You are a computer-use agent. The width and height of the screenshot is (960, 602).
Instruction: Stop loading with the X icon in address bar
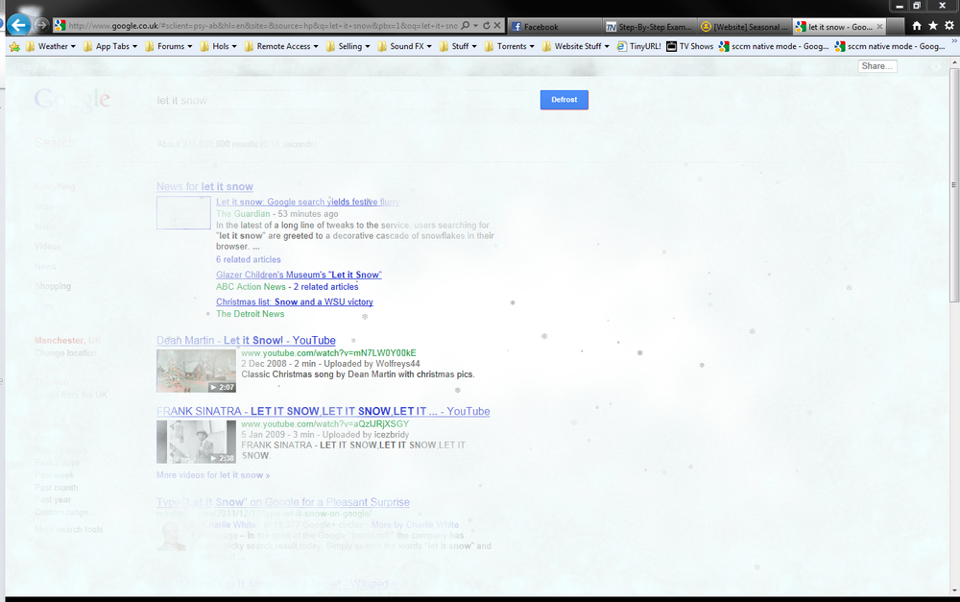[497, 26]
